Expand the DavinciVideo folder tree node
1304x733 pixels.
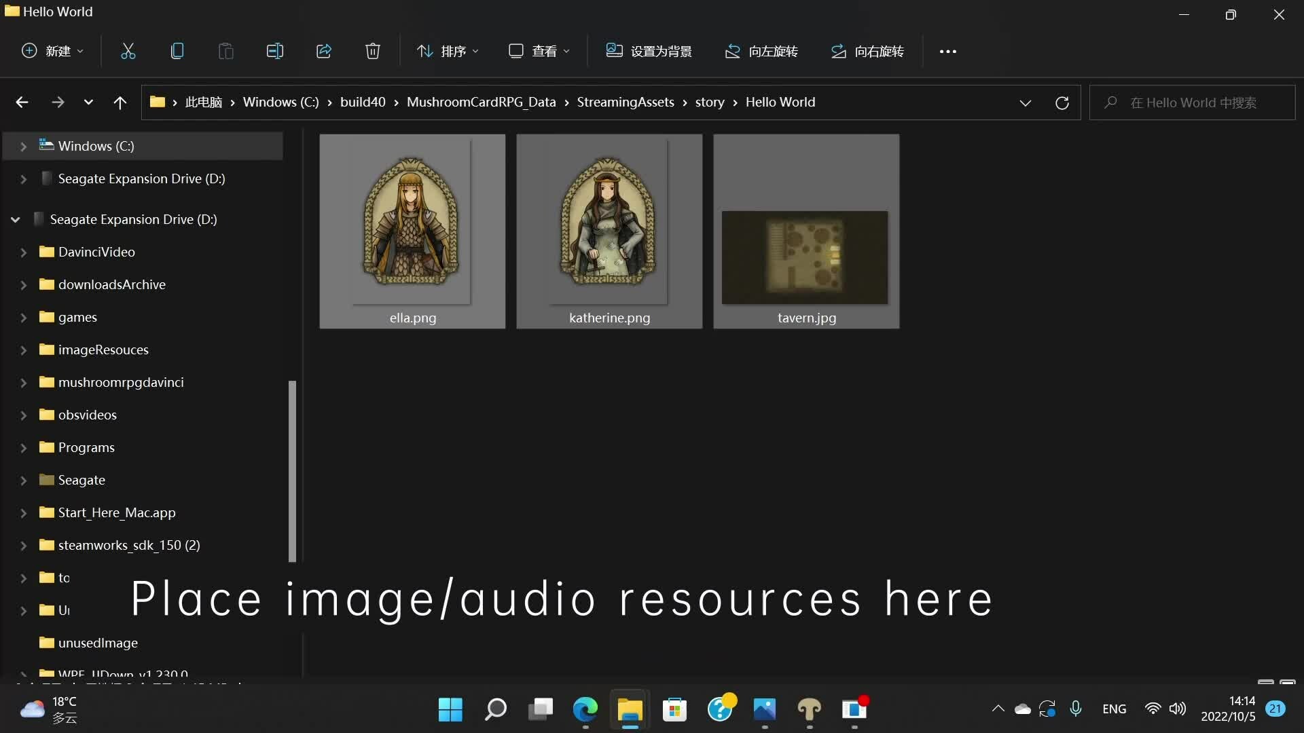23,252
